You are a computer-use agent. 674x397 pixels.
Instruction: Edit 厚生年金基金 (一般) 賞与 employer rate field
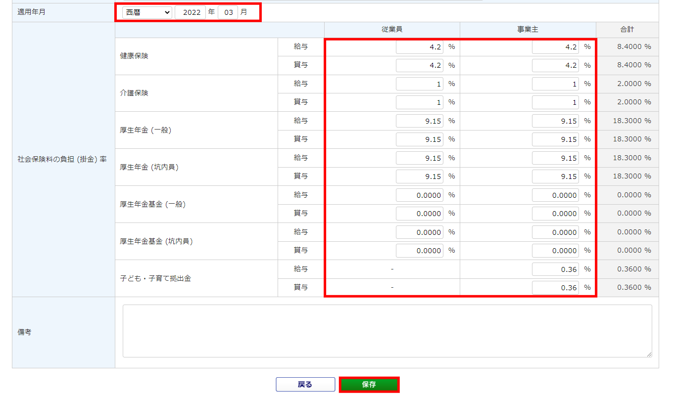(x=555, y=214)
